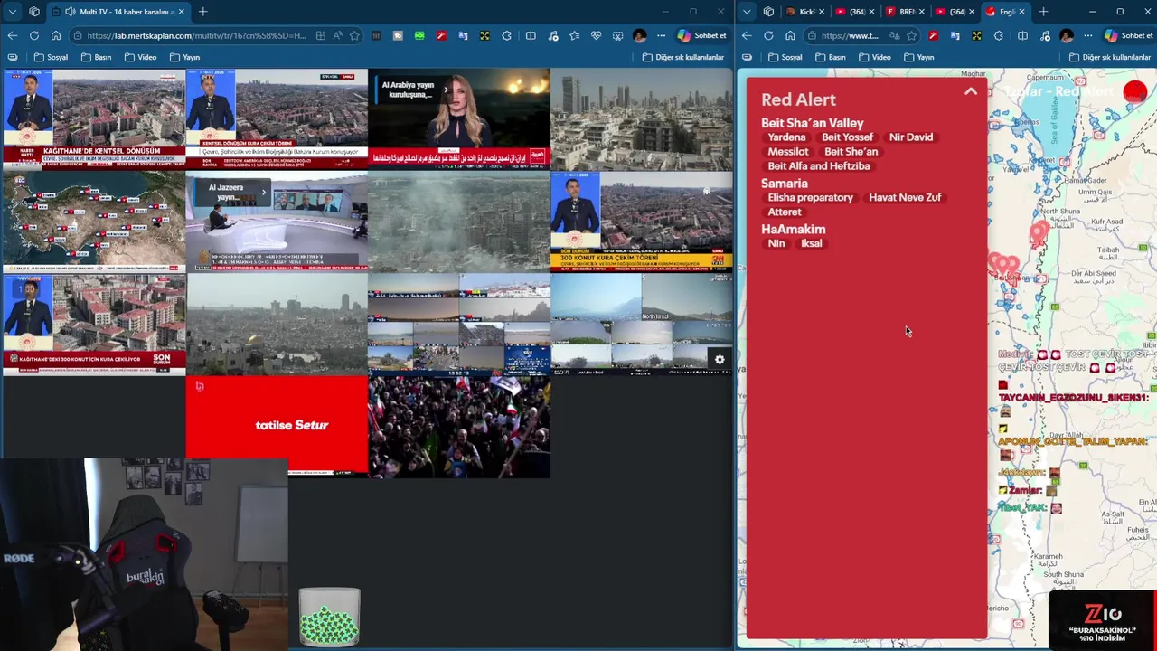Switch to the BREN tab

pos(904,12)
